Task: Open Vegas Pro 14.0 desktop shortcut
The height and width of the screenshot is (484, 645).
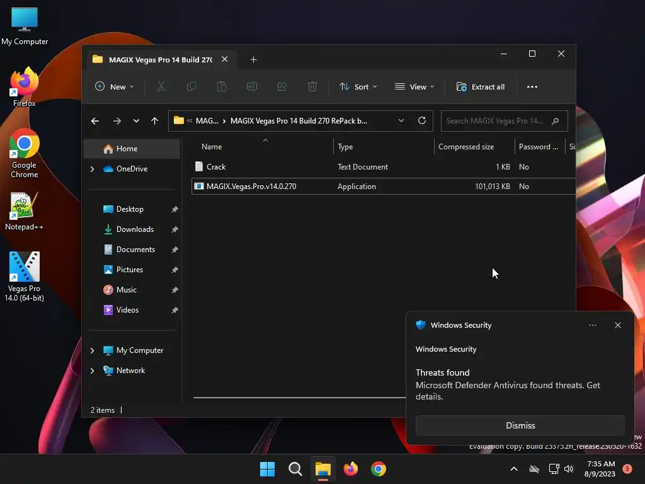Action: tap(25, 277)
